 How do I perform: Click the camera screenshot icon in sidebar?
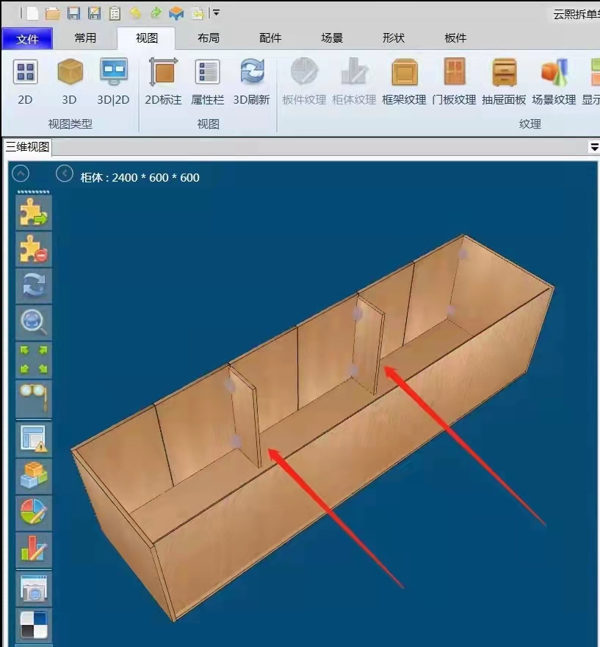[34, 590]
